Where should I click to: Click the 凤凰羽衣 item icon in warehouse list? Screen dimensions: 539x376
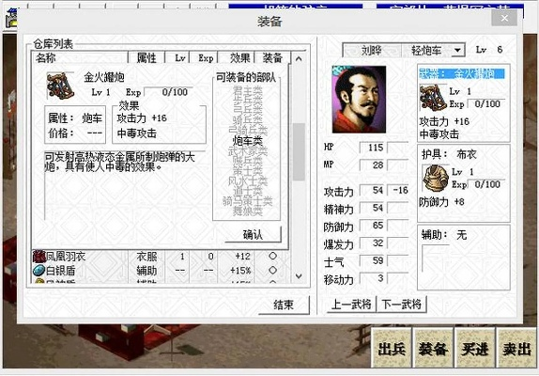point(39,257)
